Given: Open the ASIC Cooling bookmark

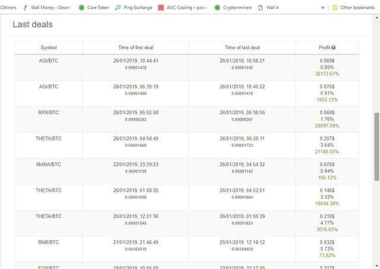Looking at the screenshot, I should (x=183, y=8).
